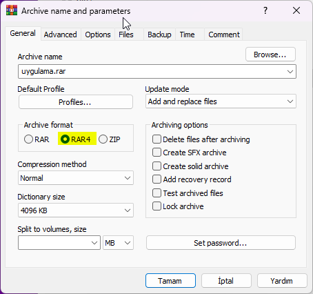Click the Set password... button
Screen dimensions: 313x294
pyautogui.click(x=221, y=243)
